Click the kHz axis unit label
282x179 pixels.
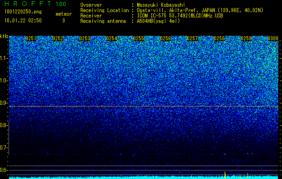[x=4, y=36]
